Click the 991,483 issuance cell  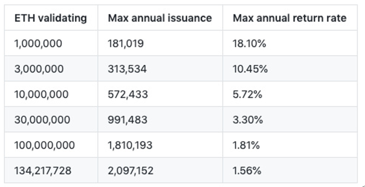coord(128,120)
